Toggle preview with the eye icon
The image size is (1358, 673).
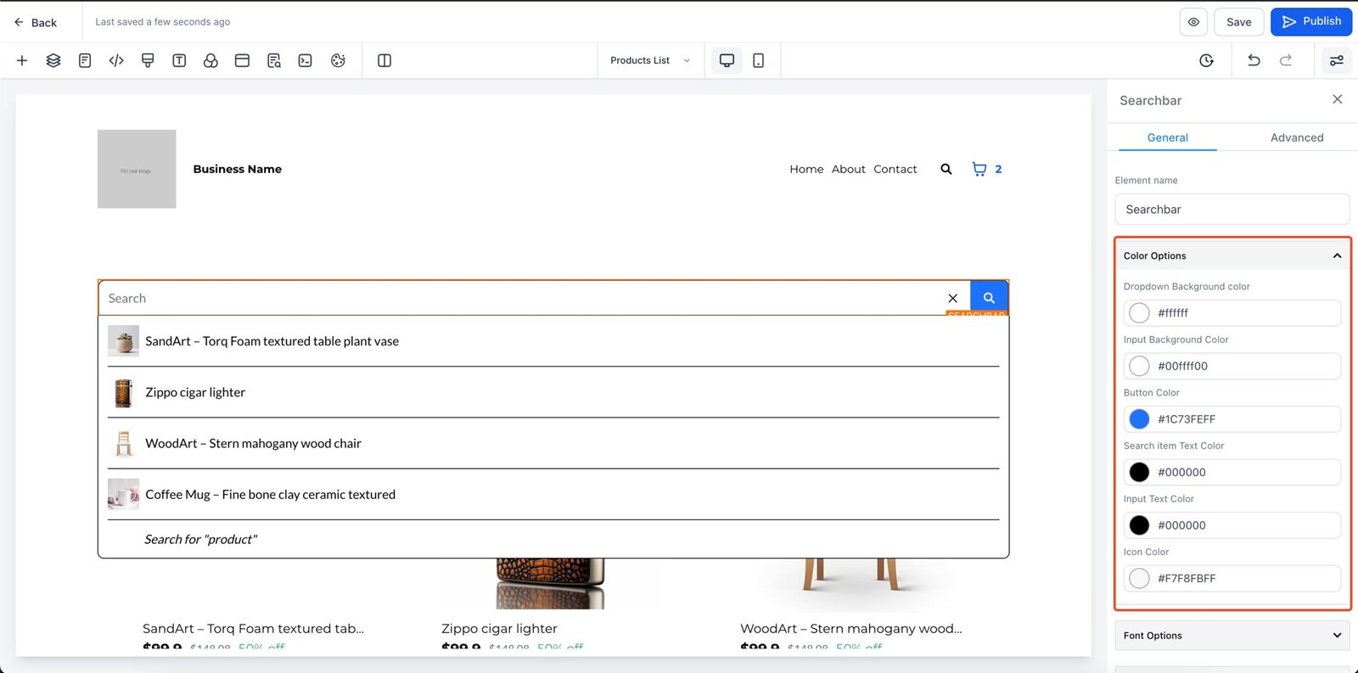tap(1193, 22)
